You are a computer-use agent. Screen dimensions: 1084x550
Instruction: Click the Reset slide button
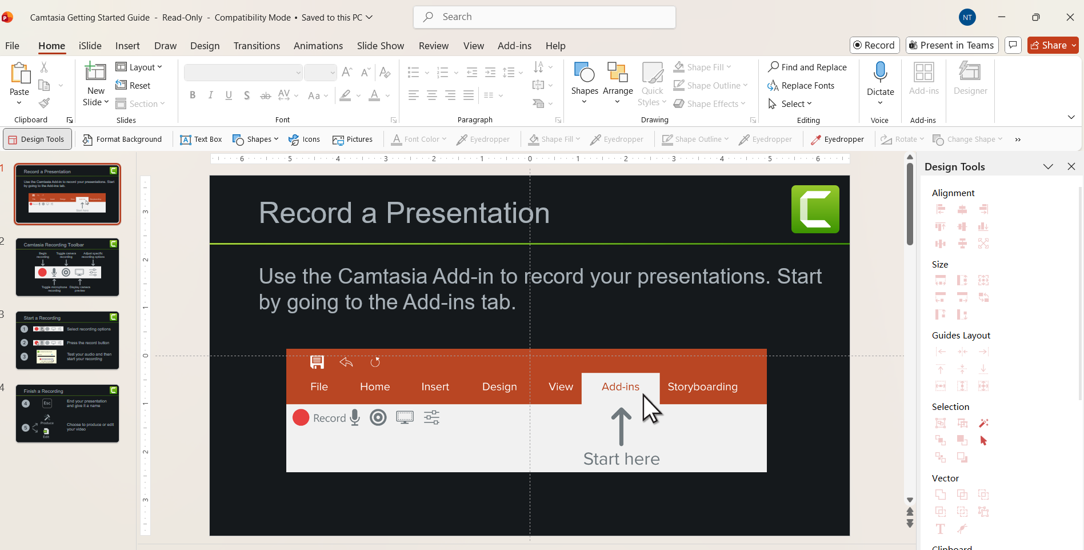pos(133,86)
